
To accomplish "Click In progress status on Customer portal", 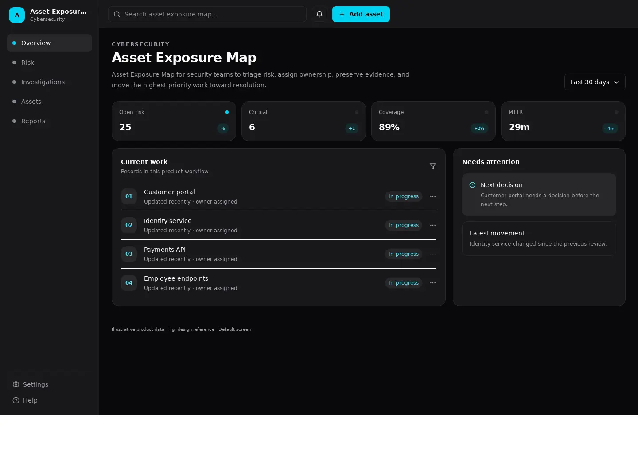I will click(x=404, y=196).
